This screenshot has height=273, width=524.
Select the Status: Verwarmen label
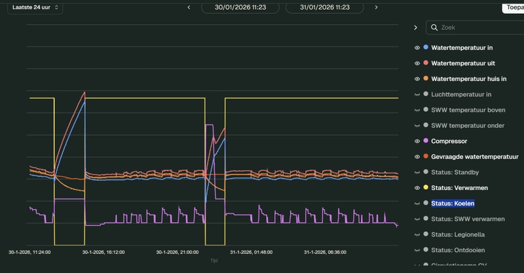[x=460, y=188]
